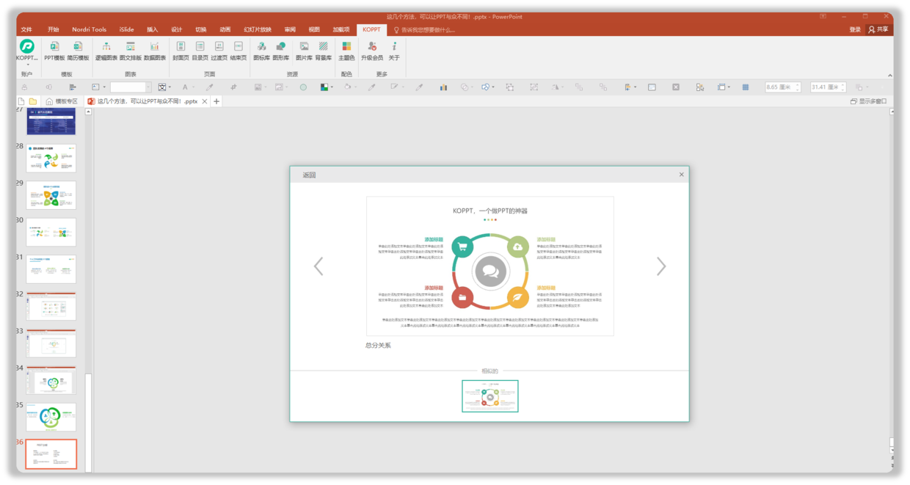The height and width of the screenshot is (485, 910).
Task: Click the bar chart icon in toolbar
Action: [443, 87]
